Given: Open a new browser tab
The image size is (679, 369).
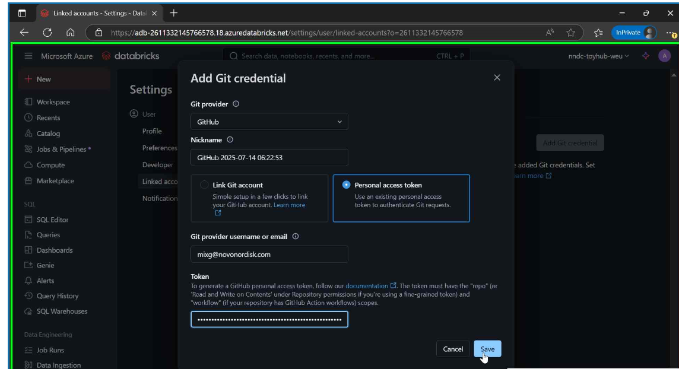Looking at the screenshot, I should (x=174, y=13).
